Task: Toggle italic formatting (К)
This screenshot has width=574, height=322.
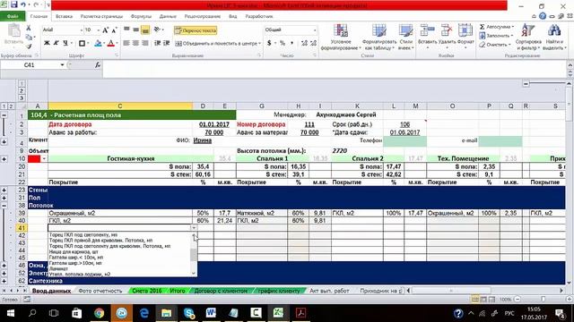Action: pos(56,43)
